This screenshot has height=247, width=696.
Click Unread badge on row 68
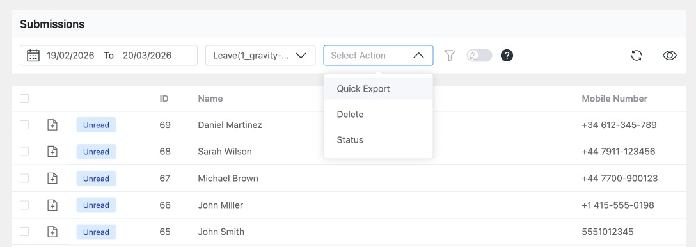[x=96, y=152]
